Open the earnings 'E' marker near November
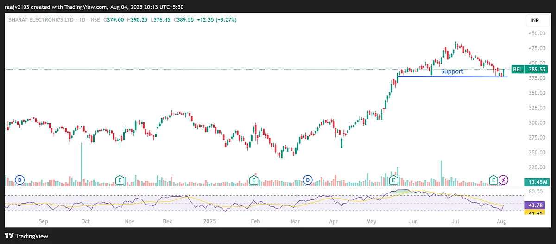The image size is (556, 244). [120, 179]
